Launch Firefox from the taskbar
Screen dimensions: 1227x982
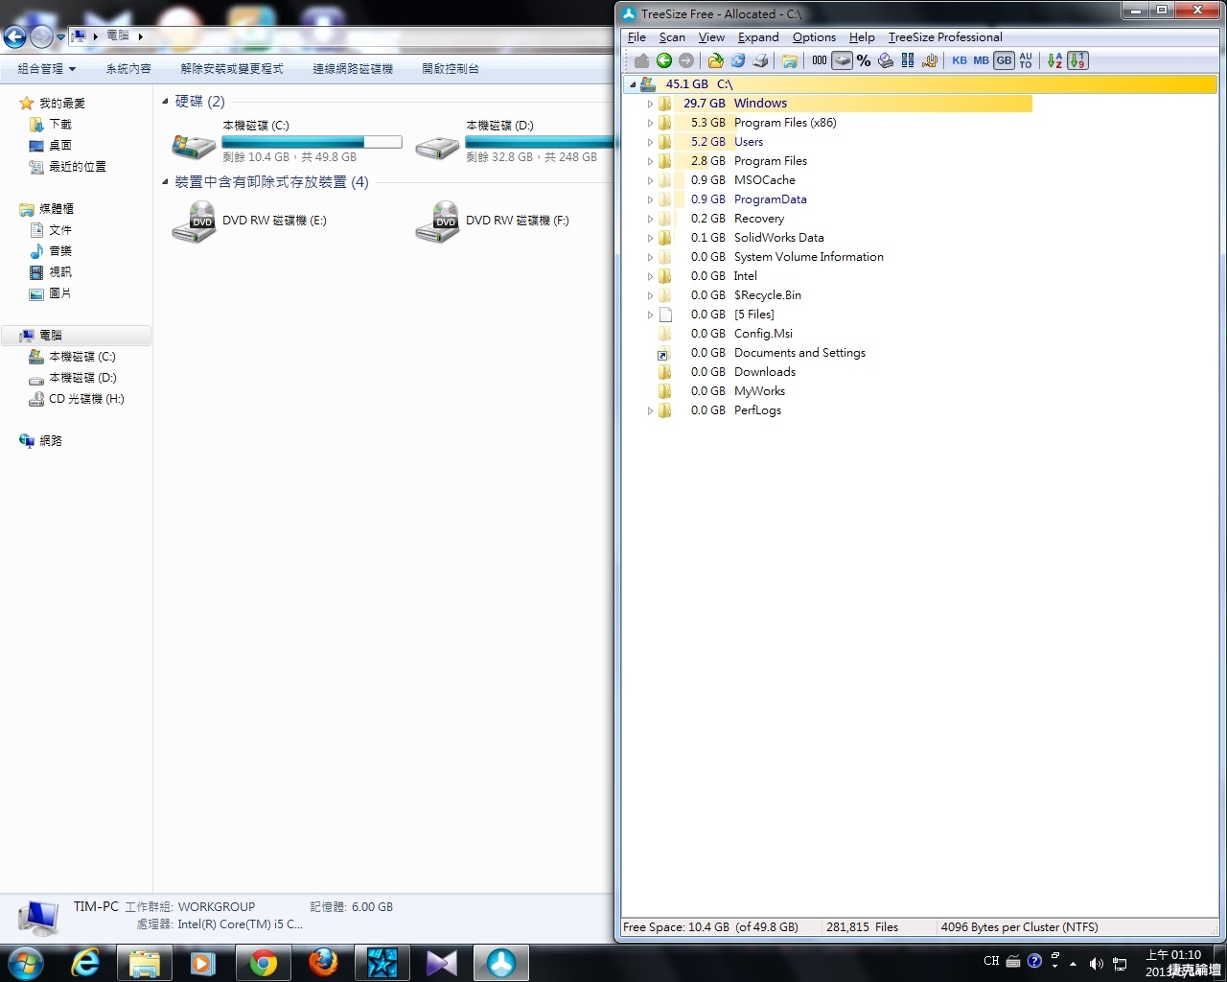pyautogui.click(x=323, y=963)
